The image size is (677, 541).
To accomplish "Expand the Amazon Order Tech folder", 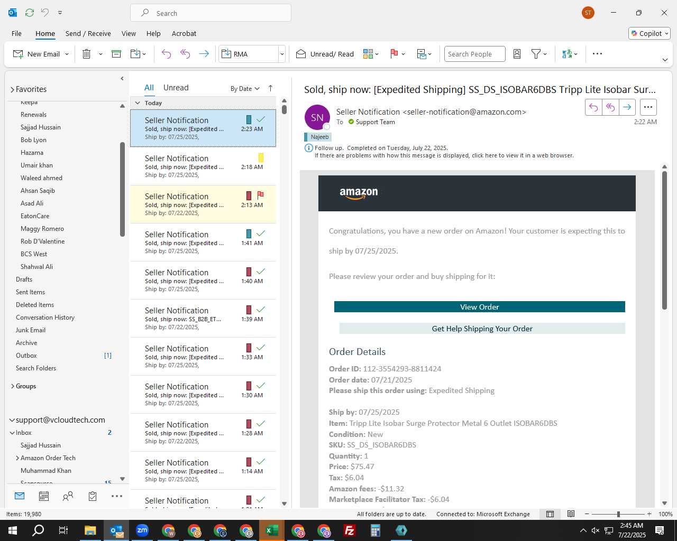I will click(17, 458).
